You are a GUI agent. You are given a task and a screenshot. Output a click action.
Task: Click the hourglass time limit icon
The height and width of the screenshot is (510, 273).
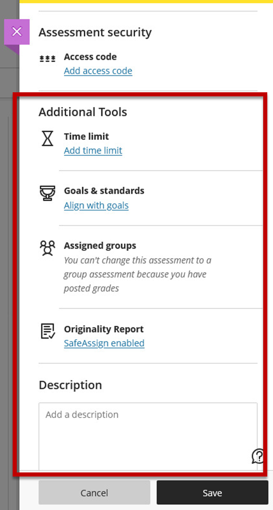tap(48, 139)
